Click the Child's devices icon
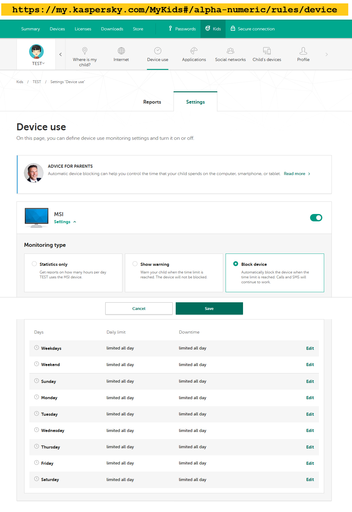352x512 pixels. [x=267, y=51]
